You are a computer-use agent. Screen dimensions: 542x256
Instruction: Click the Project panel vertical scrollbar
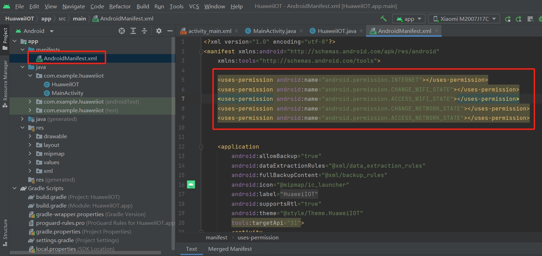pyautogui.click(x=173, y=144)
